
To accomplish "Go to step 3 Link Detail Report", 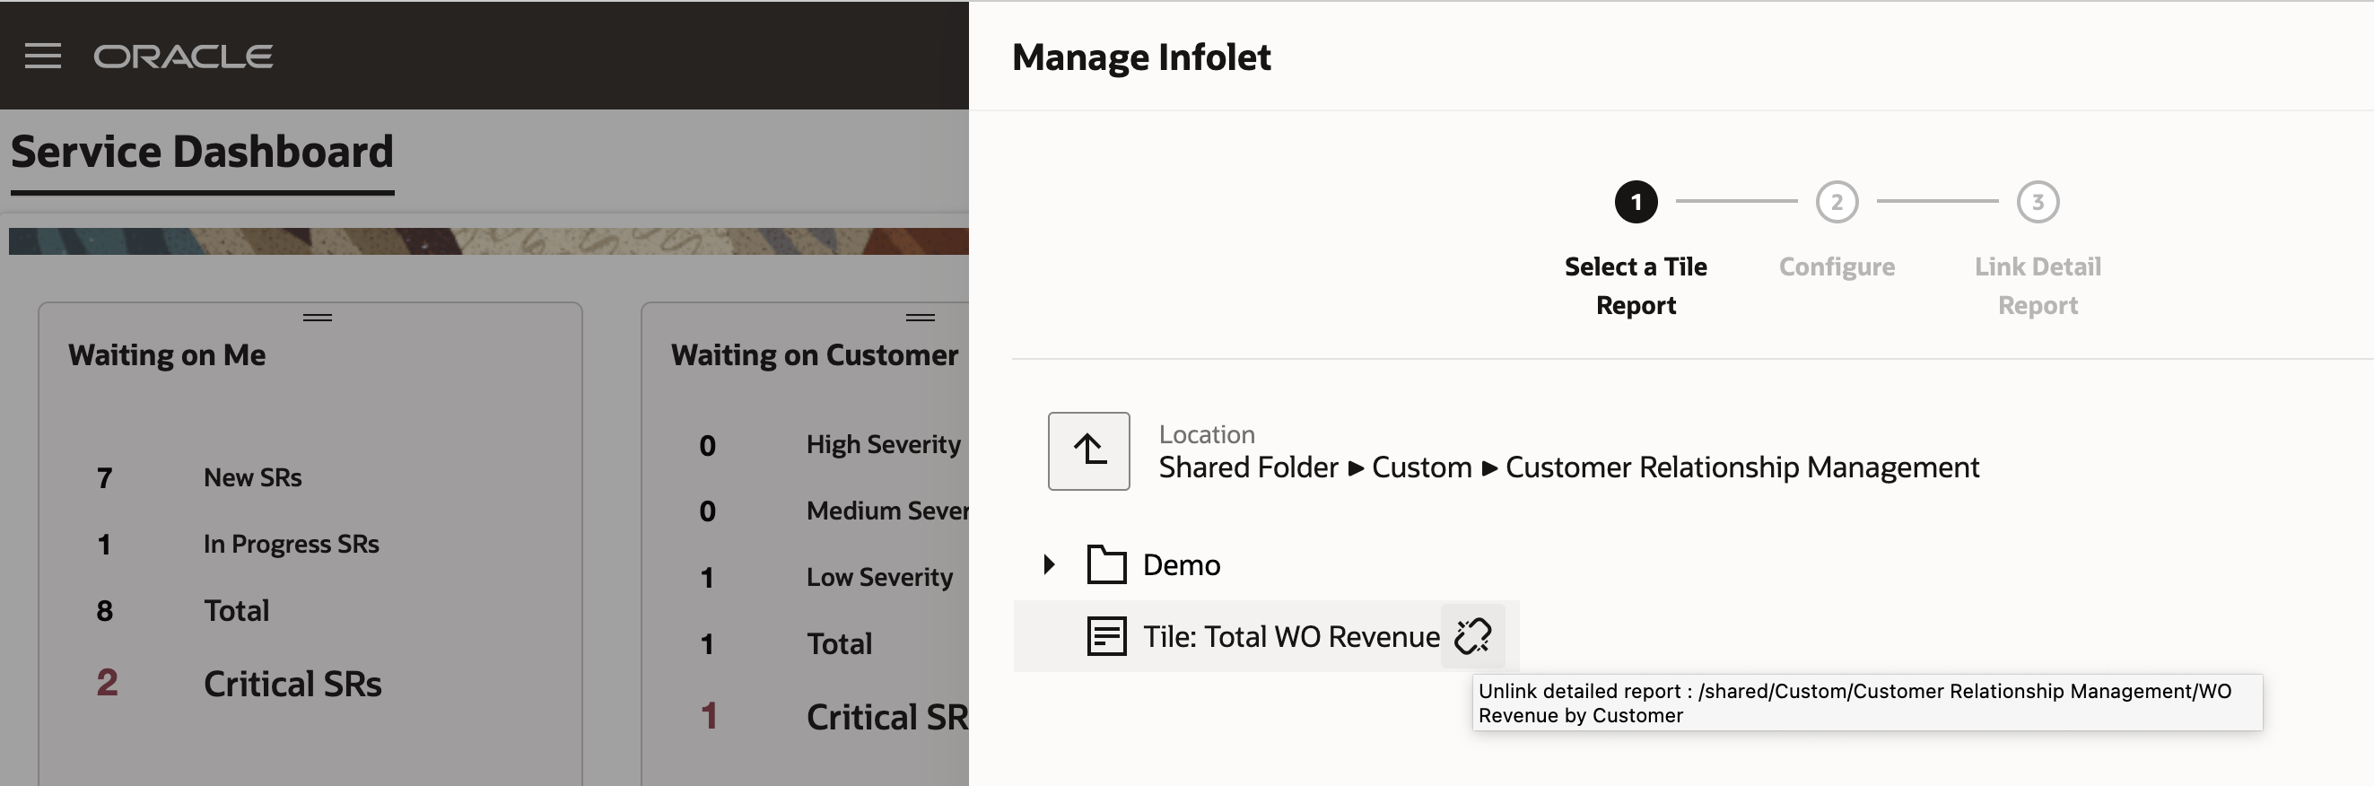I will point(2037,202).
